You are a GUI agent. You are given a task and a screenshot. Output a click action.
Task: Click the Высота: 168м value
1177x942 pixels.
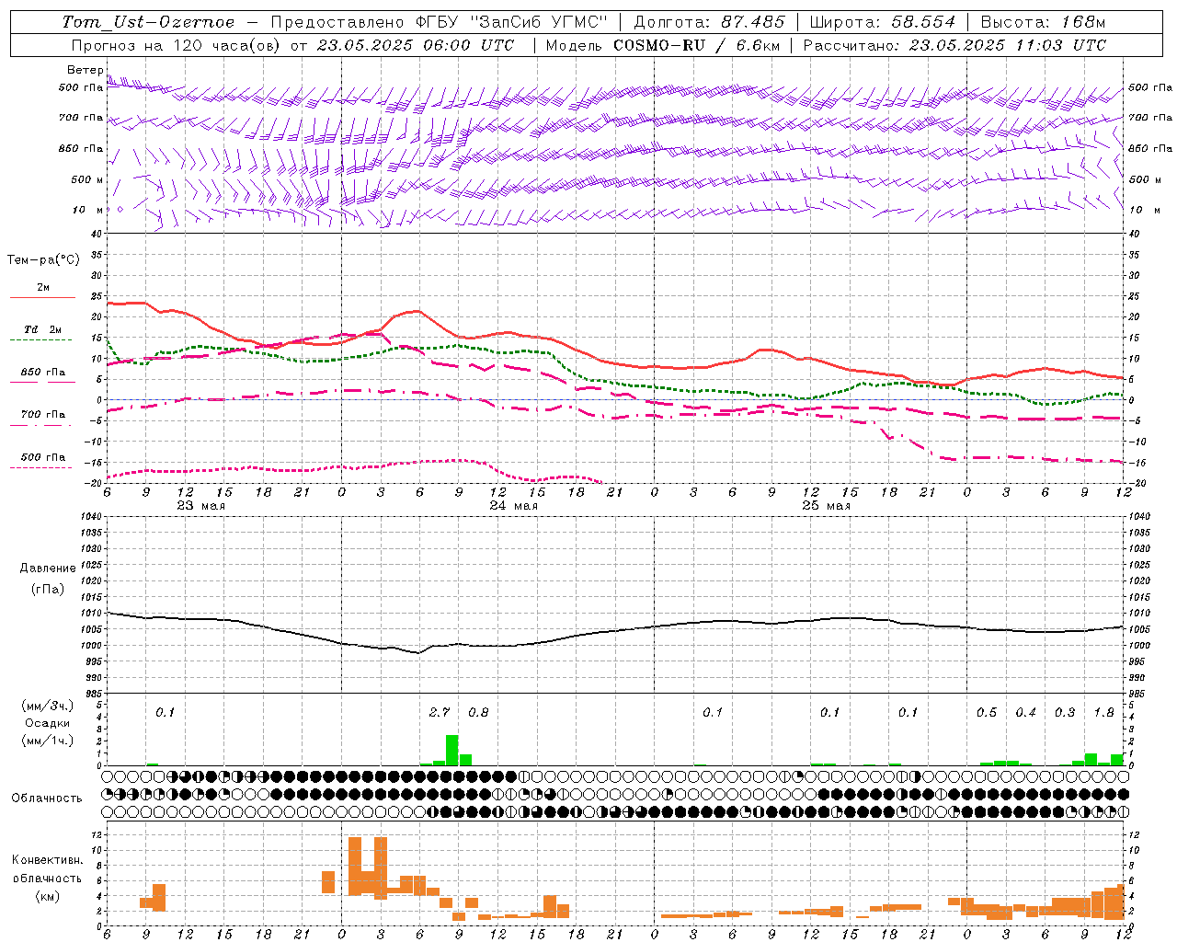click(1043, 22)
